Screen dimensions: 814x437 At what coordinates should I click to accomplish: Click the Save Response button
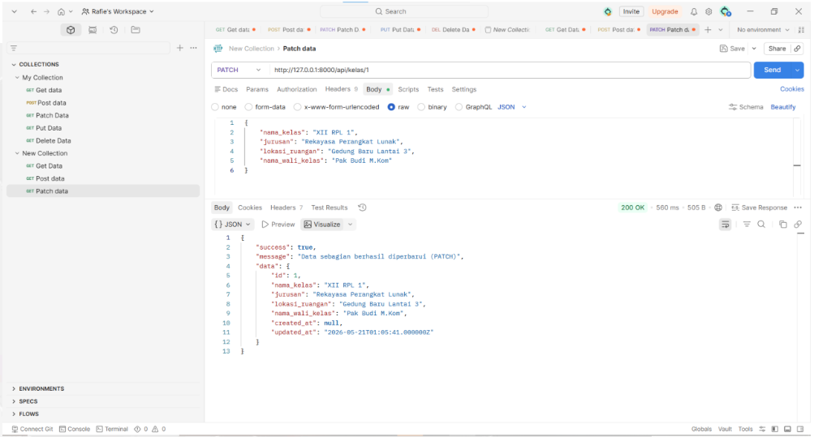pyautogui.click(x=759, y=208)
